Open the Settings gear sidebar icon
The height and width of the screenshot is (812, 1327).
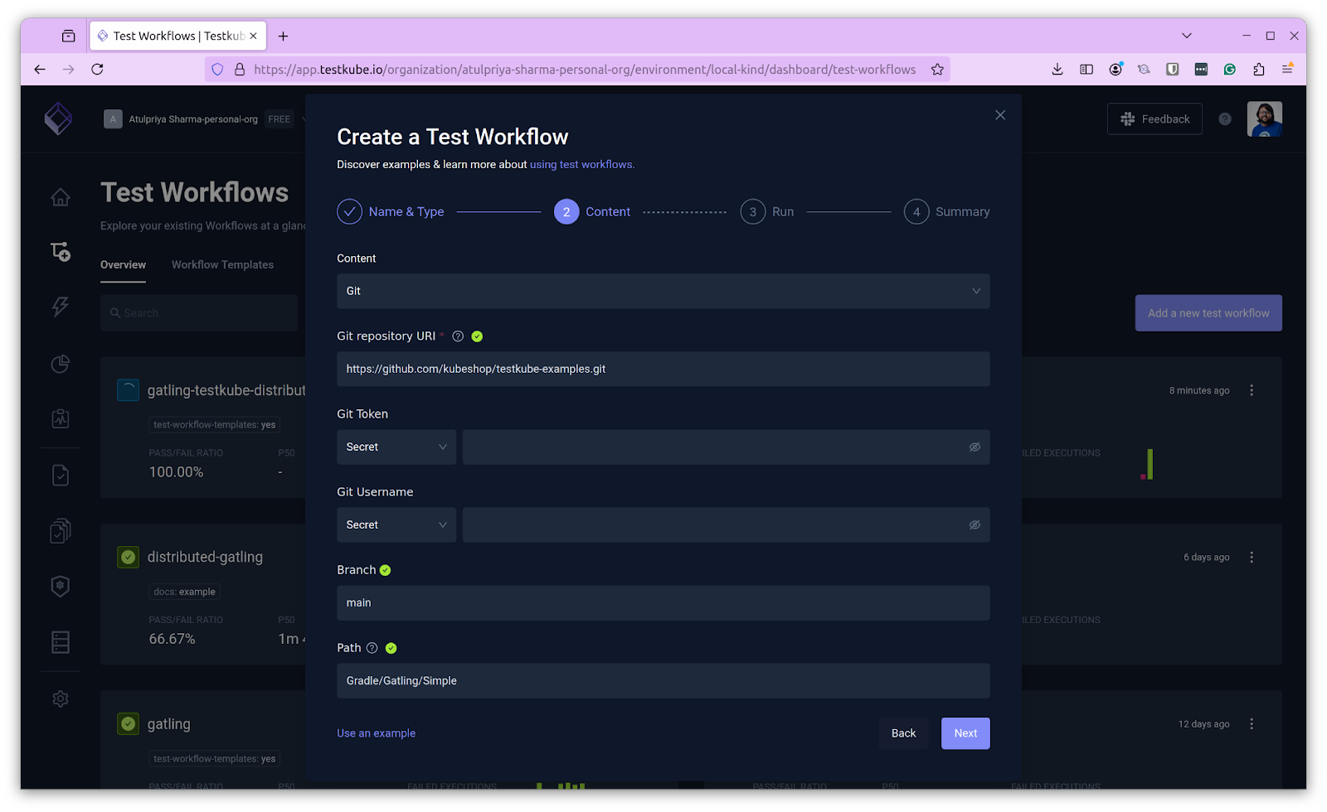61,698
